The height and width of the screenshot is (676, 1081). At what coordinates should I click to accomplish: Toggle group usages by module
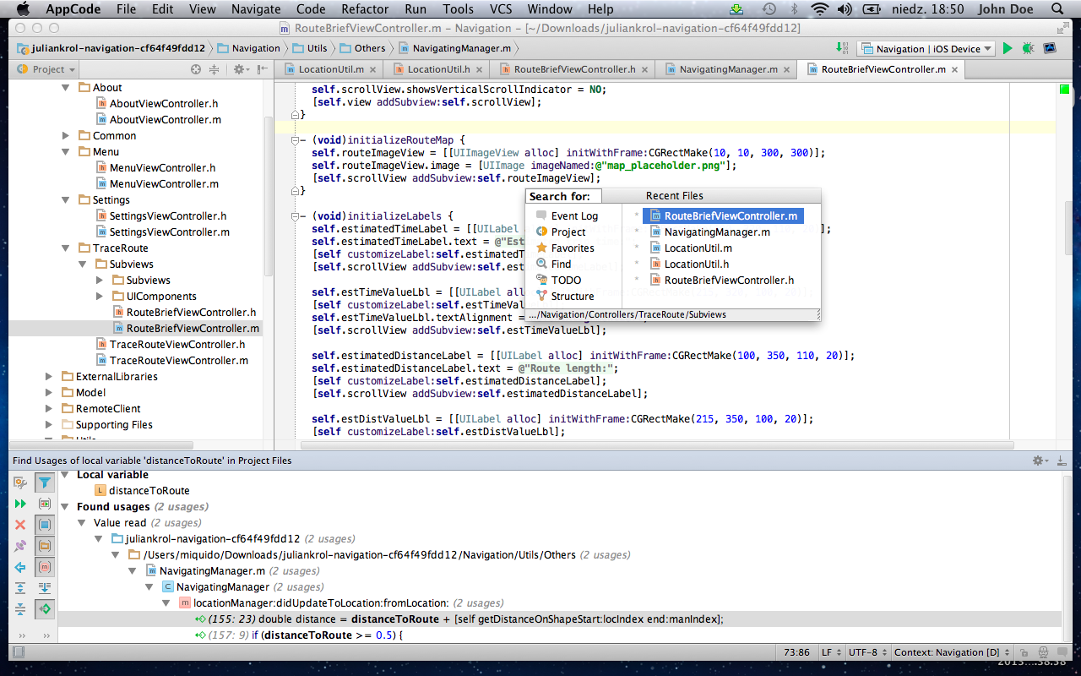(45, 525)
